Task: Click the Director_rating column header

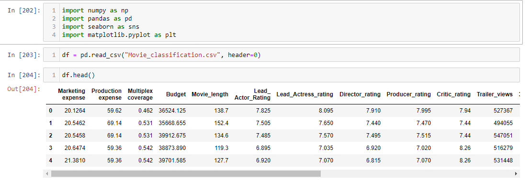Action: pos(360,94)
